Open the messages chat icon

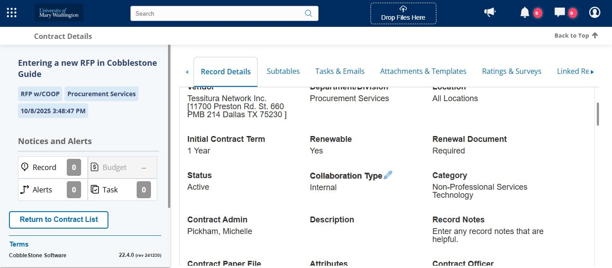[560, 12]
